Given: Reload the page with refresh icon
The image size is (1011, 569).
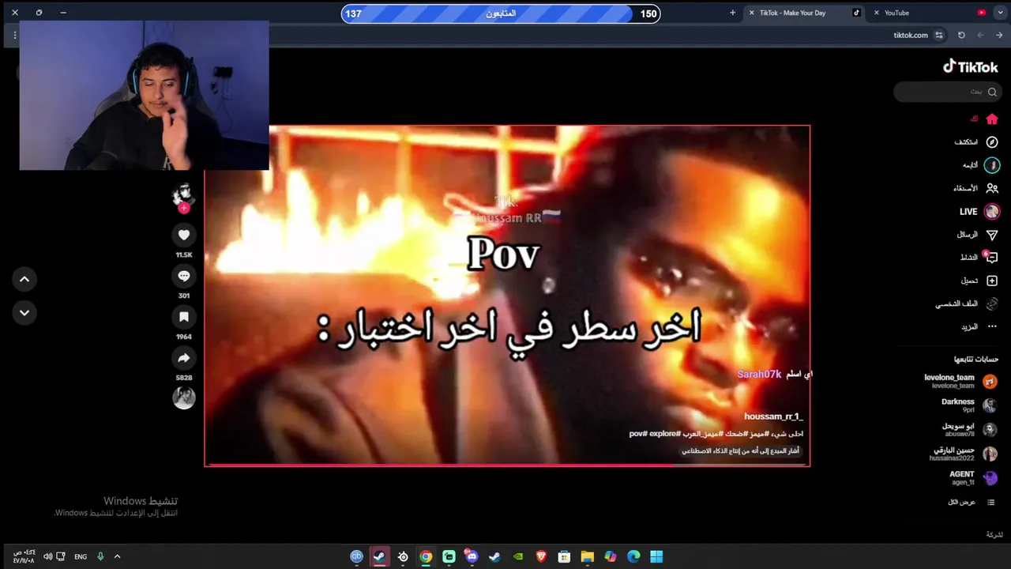Looking at the screenshot, I should coord(961,36).
